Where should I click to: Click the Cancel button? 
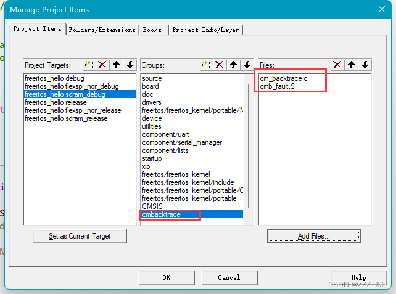pos(229,277)
